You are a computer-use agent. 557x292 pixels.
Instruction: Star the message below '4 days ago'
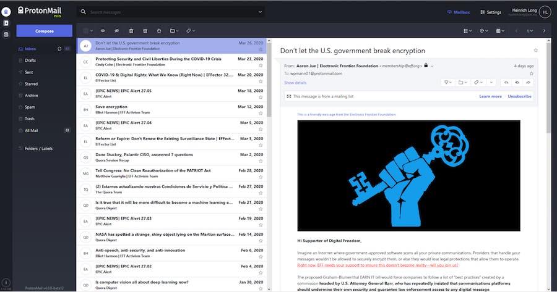(532, 73)
